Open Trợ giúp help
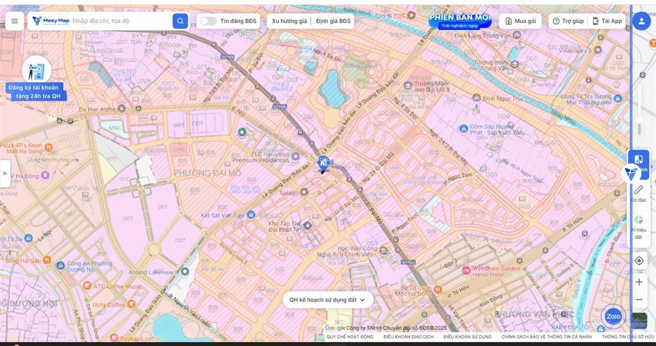 click(568, 21)
